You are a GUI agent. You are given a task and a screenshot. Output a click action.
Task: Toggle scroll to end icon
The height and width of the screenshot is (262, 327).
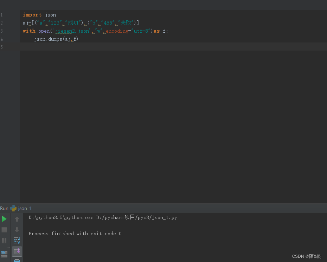pos(17,251)
